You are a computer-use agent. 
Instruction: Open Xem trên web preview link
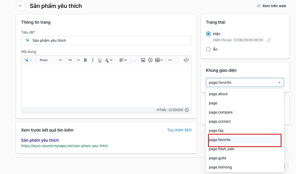point(271,6)
